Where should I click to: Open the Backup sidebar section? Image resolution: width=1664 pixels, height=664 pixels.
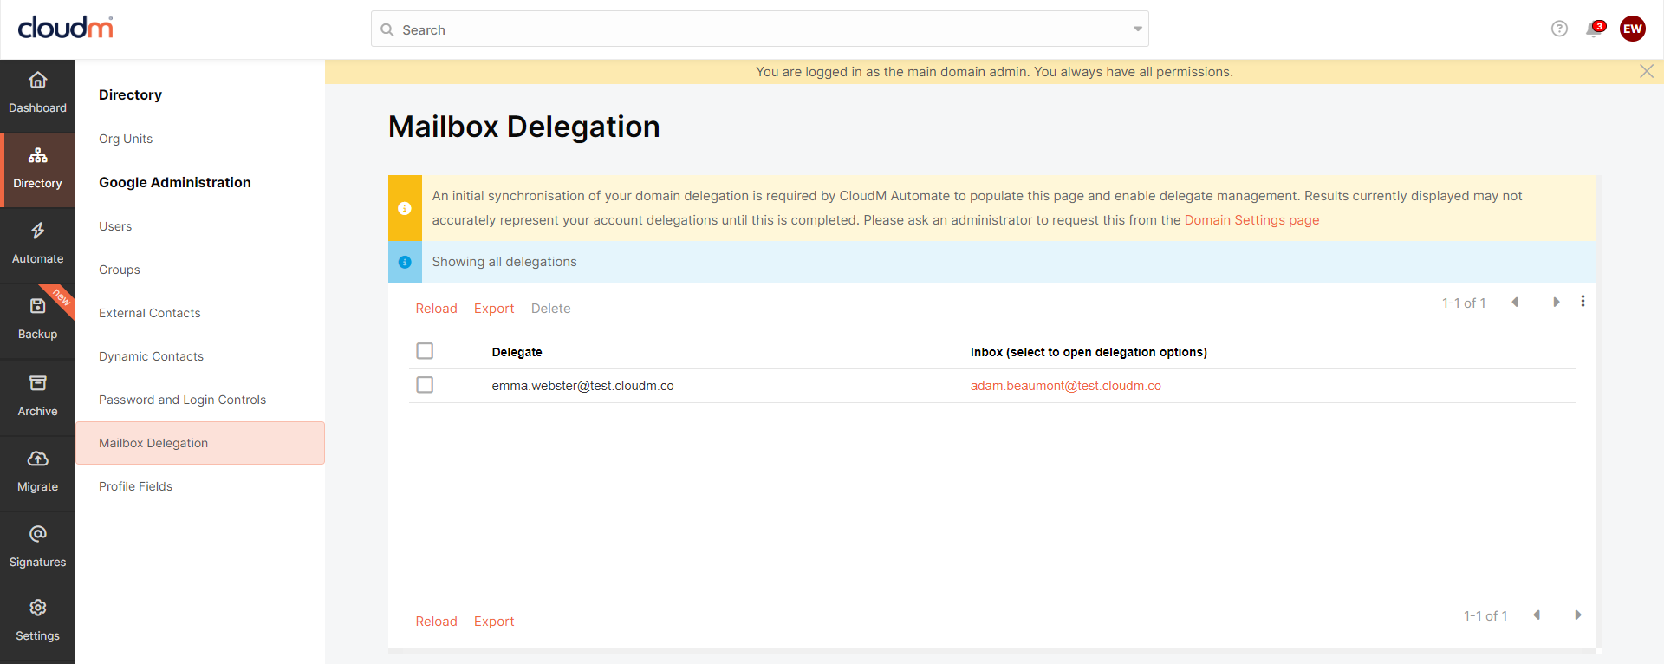click(37, 320)
